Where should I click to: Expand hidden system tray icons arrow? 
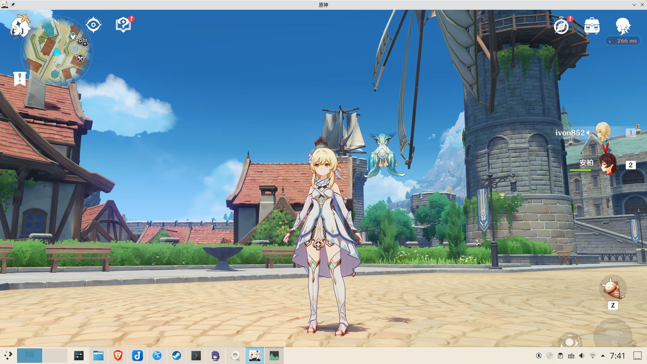[x=603, y=356]
